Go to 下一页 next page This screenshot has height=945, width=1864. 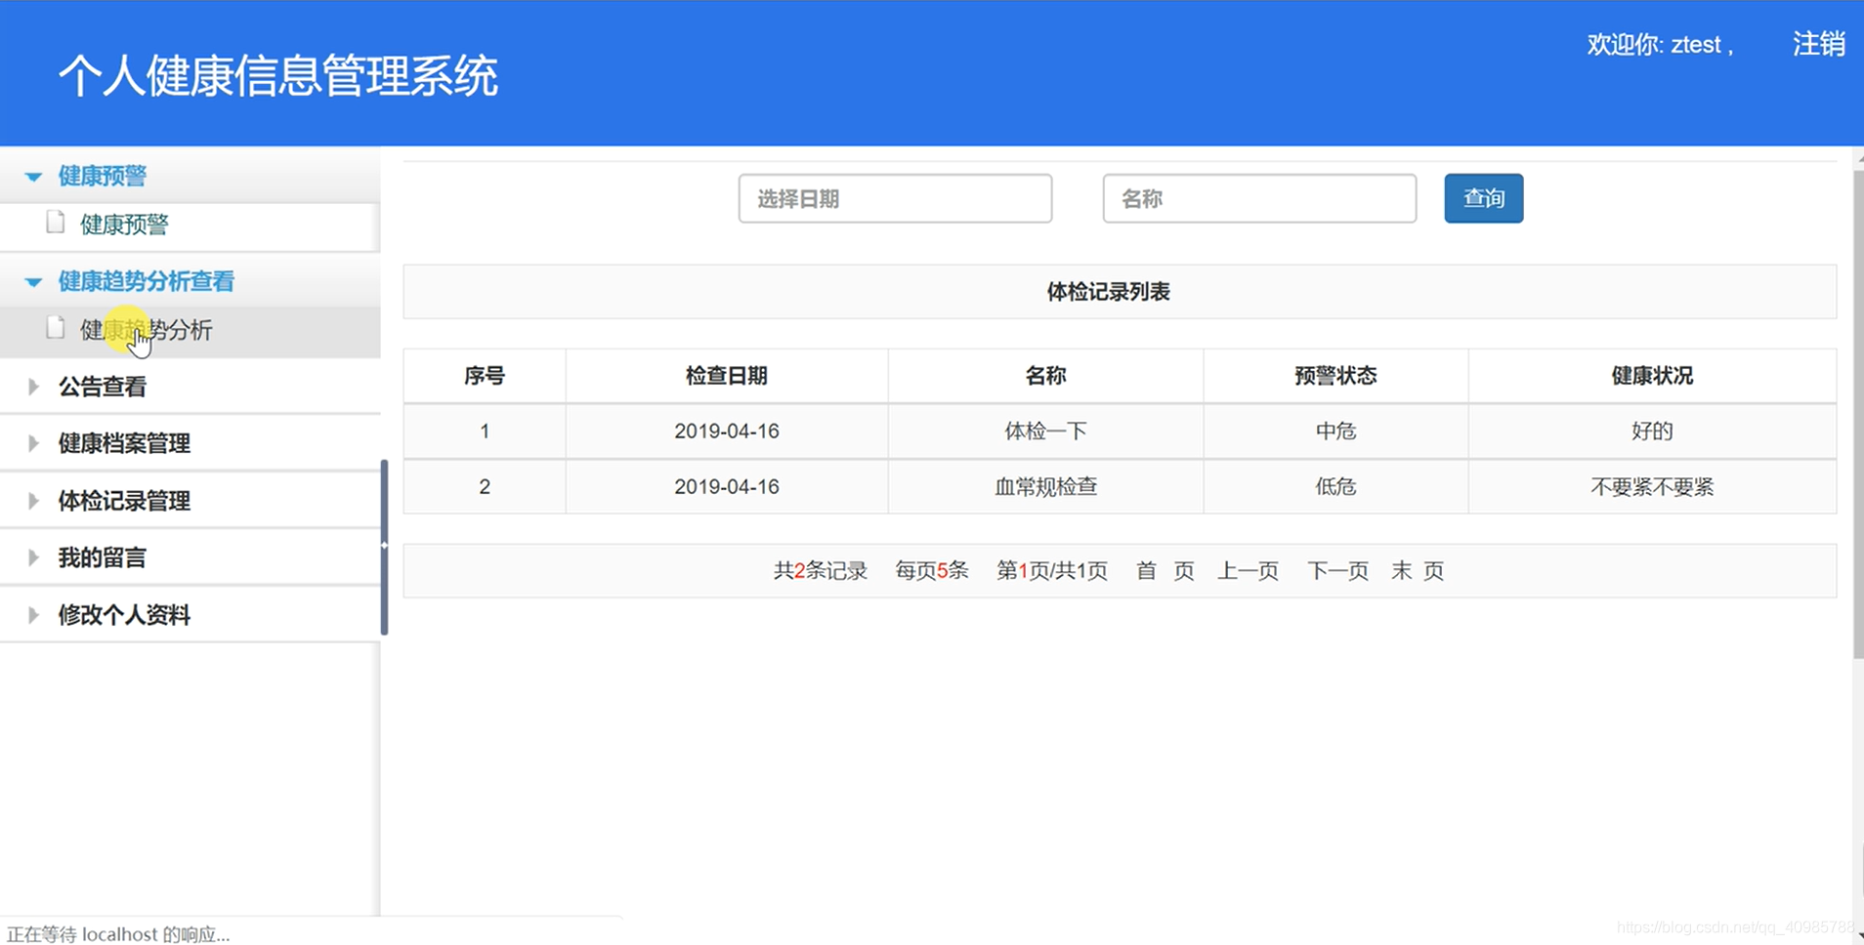point(1337,571)
